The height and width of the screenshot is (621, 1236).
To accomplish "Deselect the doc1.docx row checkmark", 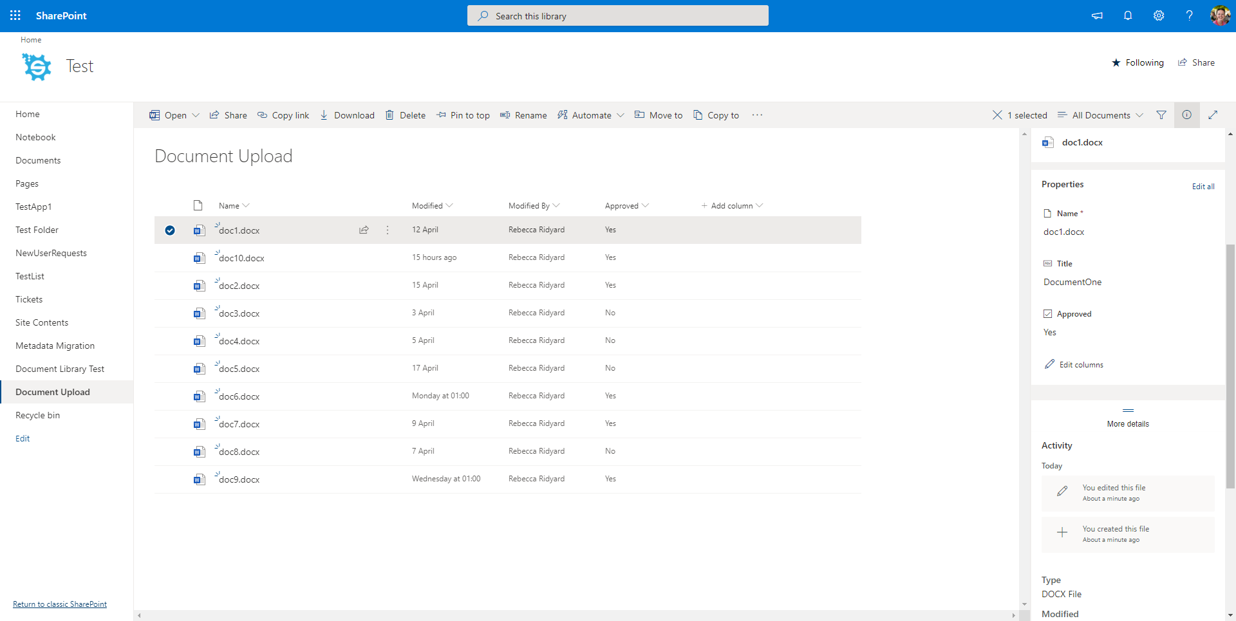I will 170,230.
